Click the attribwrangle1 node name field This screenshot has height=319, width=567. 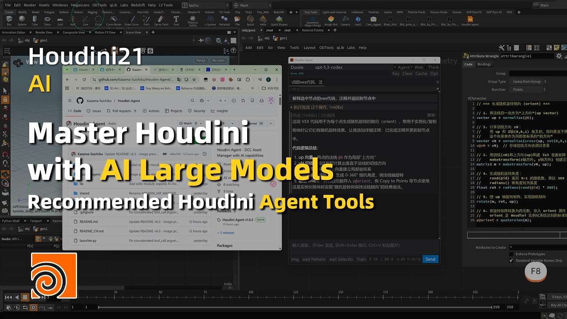pos(527,56)
